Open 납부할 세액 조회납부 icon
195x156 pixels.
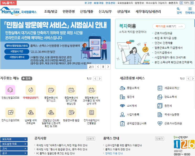[31, 112]
